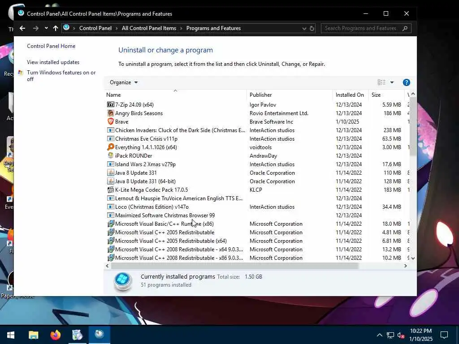459x344 pixels.
Task: Select Maximized Software Christmas Browser 99
Action: (x=257, y=215)
